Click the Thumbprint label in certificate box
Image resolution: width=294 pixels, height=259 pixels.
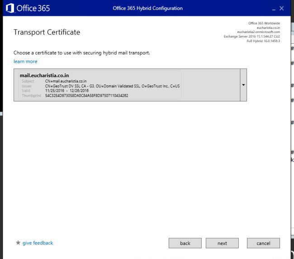pos(31,95)
